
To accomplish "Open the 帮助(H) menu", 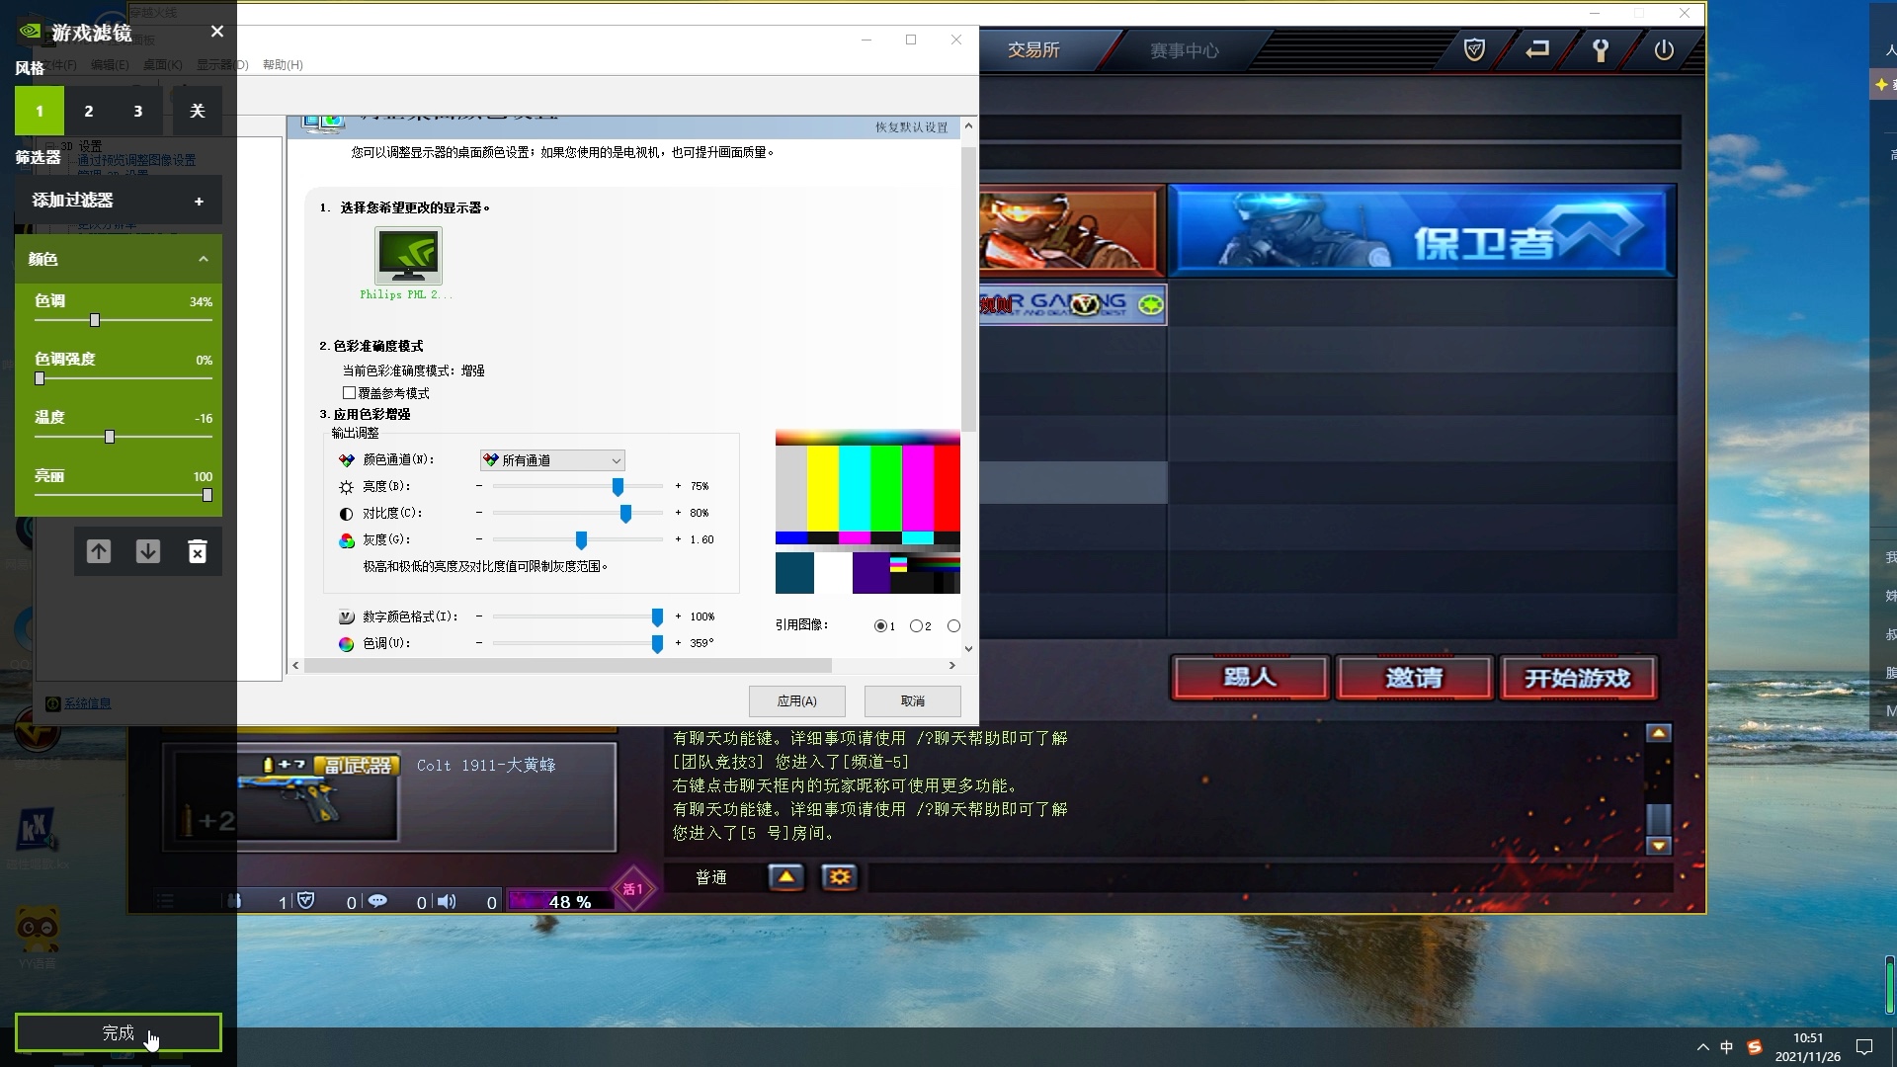I will point(283,64).
